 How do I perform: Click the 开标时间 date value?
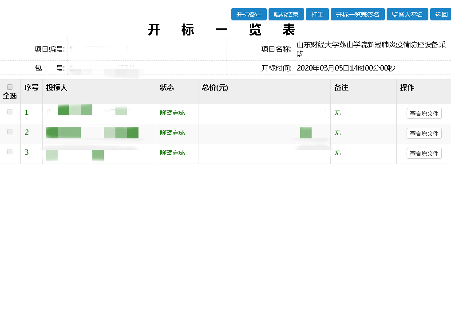(345, 68)
